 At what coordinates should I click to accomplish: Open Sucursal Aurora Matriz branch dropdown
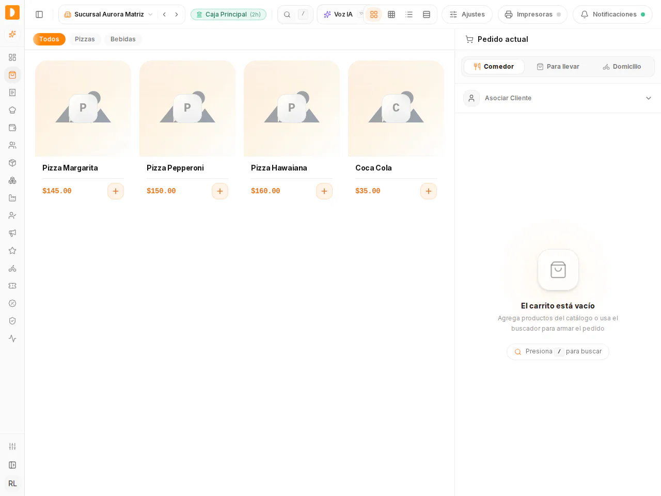click(x=108, y=14)
